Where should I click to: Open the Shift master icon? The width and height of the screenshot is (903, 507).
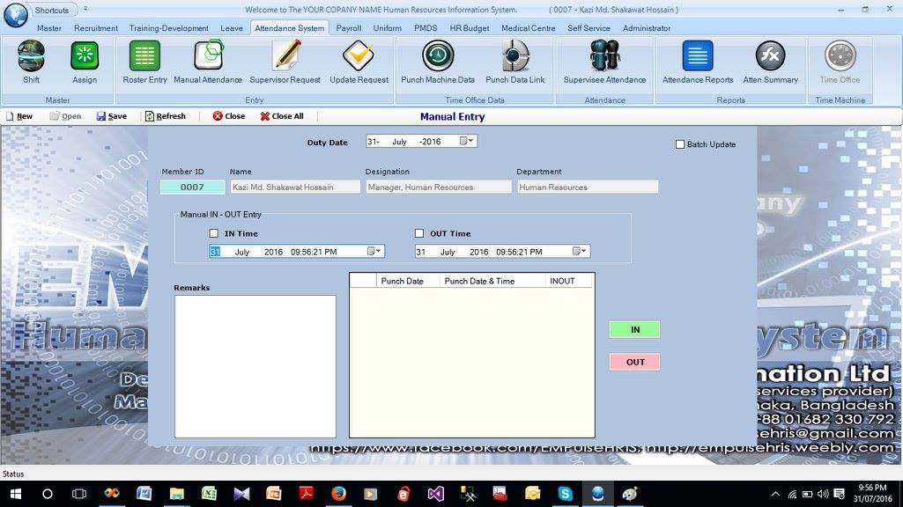pyautogui.click(x=31, y=55)
